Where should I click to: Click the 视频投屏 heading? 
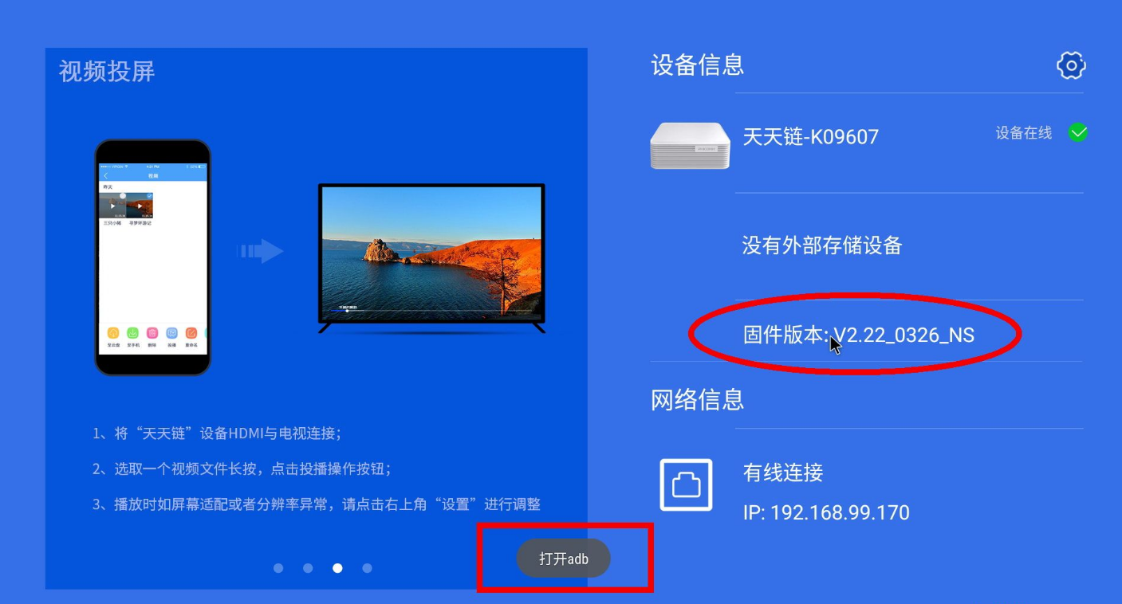click(107, 71)
